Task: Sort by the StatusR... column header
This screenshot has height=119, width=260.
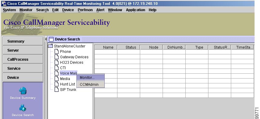Action: point(220,47)
